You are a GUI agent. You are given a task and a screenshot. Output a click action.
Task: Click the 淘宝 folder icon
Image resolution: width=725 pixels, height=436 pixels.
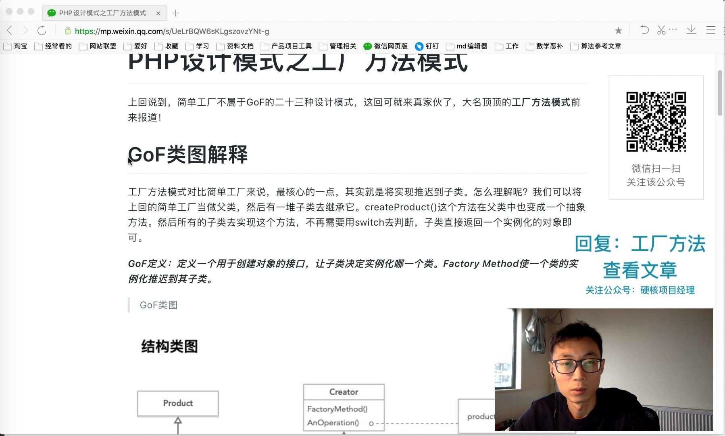click(8, 46)
